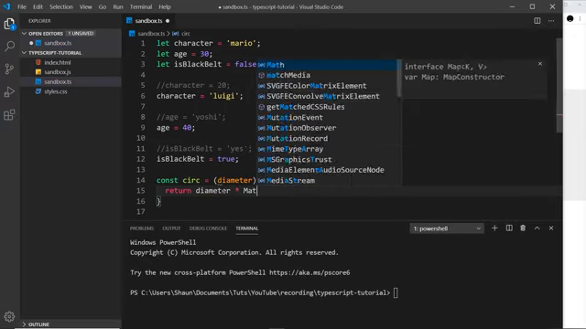Switch to the Debug Console tab

pyautogui.click(x=208, y=228)
